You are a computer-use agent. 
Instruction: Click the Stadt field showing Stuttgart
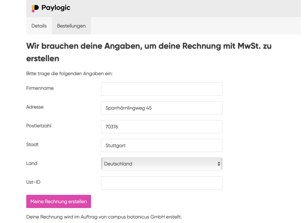[x=162, y=146]
